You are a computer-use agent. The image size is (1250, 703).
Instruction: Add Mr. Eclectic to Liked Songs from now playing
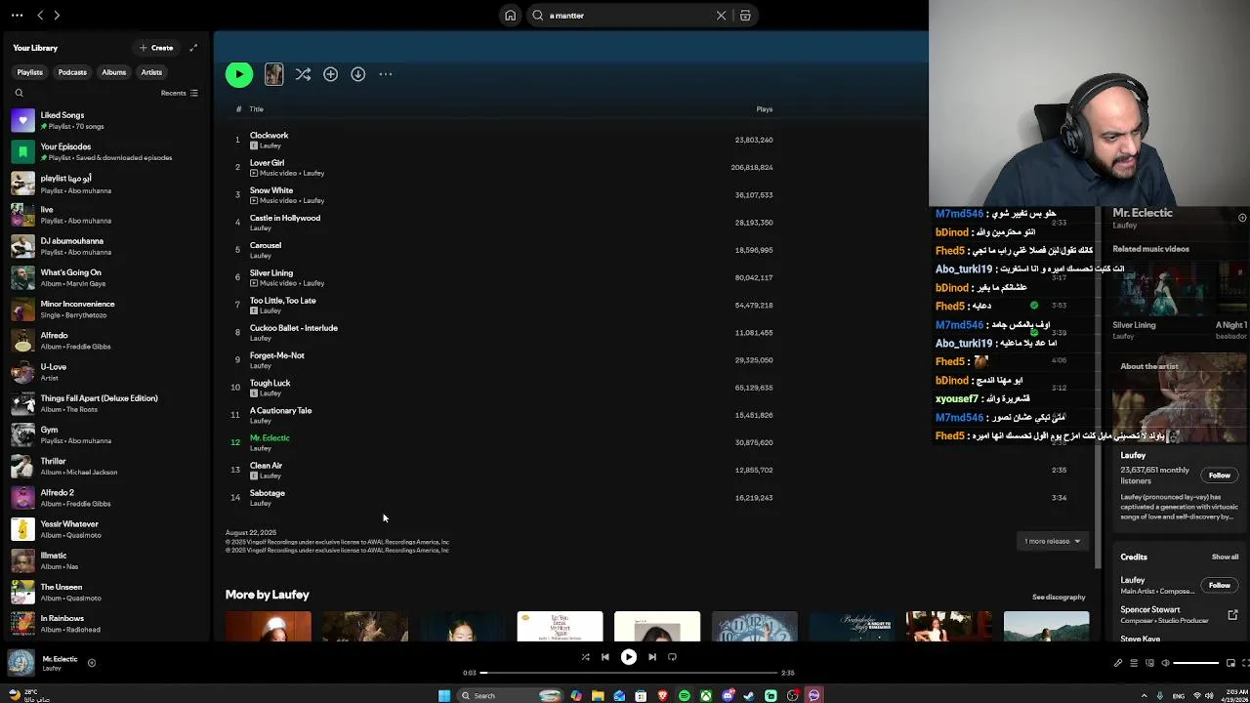[x=92, y=663]
